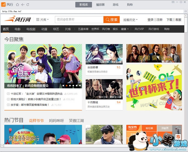
Task: Select the 笑傲江湖 hot program tab
Action: [x=76, y=120]
